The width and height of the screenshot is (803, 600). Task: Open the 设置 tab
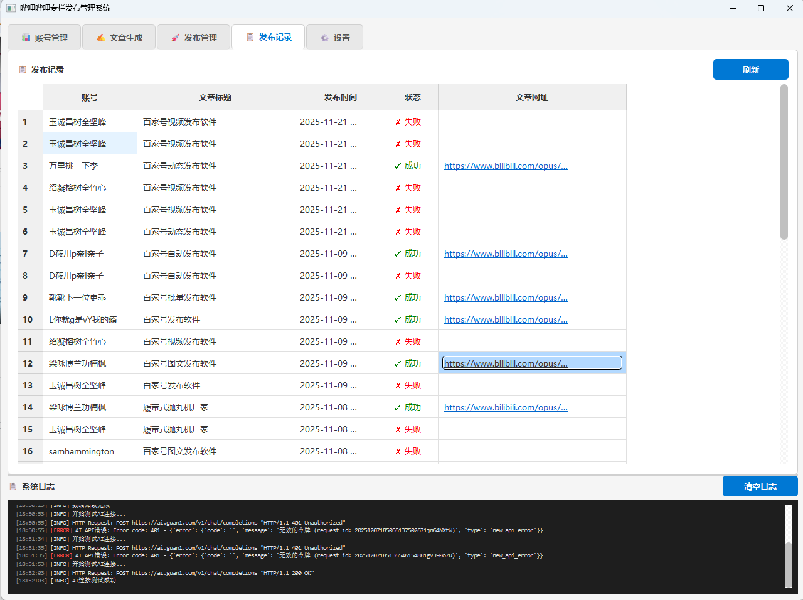coord(335,38)
